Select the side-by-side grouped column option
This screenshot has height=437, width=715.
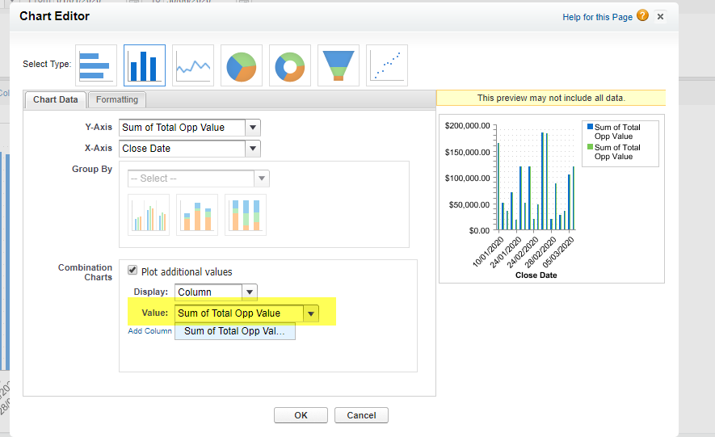[149, 215]
